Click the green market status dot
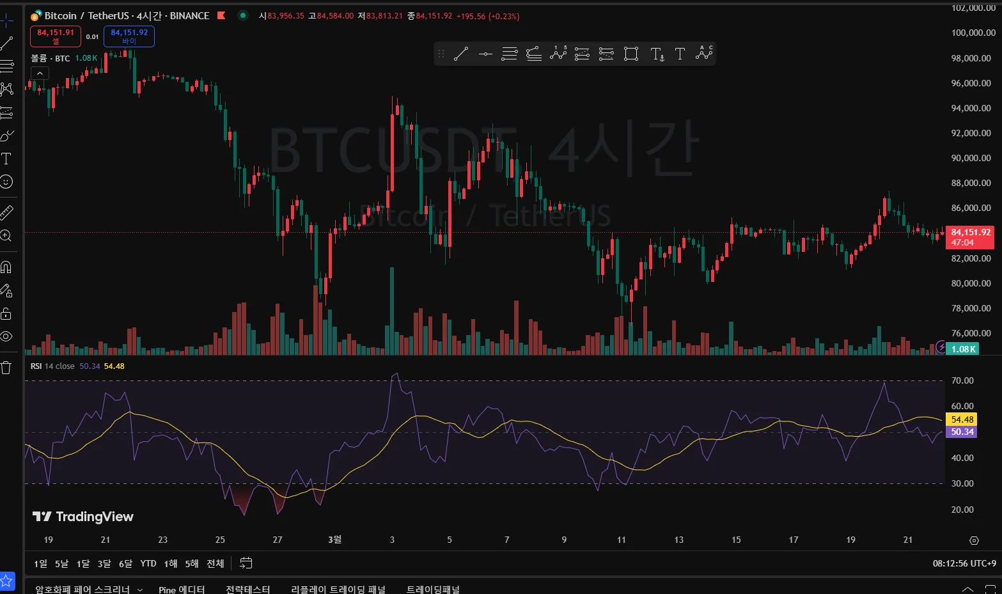1002x594 pixels. click(x=243, y=15)
